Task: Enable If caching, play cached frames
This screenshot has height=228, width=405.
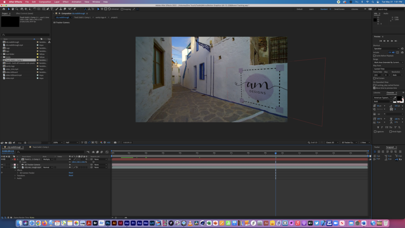Action: coord(374,85)
